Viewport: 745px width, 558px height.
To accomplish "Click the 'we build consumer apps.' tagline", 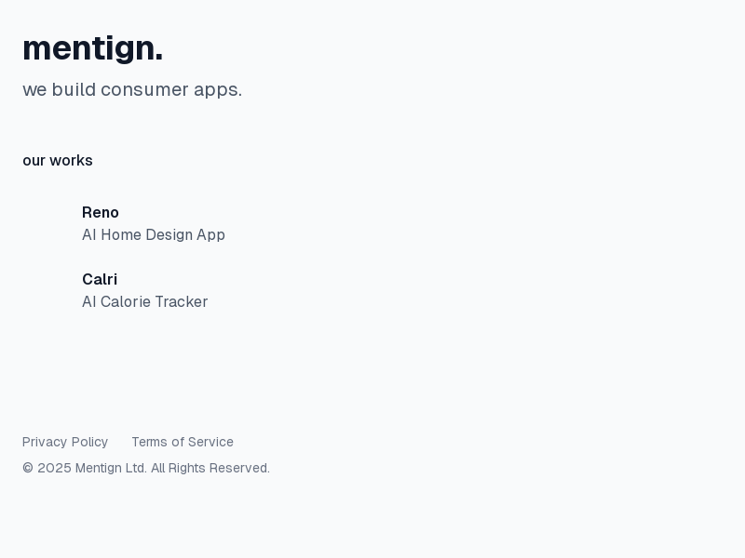I will coord(132,89).
